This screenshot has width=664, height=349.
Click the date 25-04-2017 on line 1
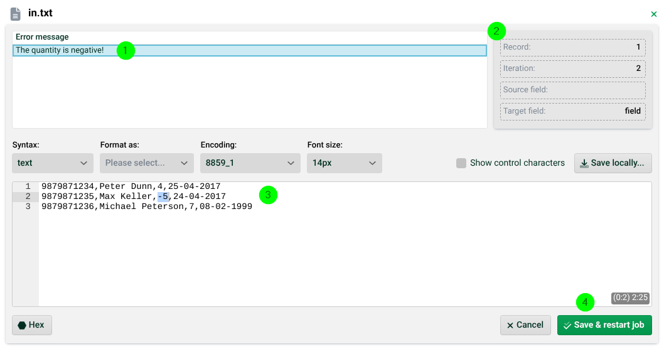pyautogui.click(x=195, y=186)
